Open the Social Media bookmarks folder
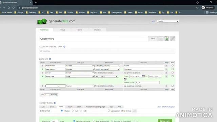Viewport: 217px width, 122px height. pos(6,13)
